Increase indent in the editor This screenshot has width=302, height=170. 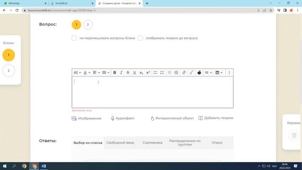click(x=176, y=73)
